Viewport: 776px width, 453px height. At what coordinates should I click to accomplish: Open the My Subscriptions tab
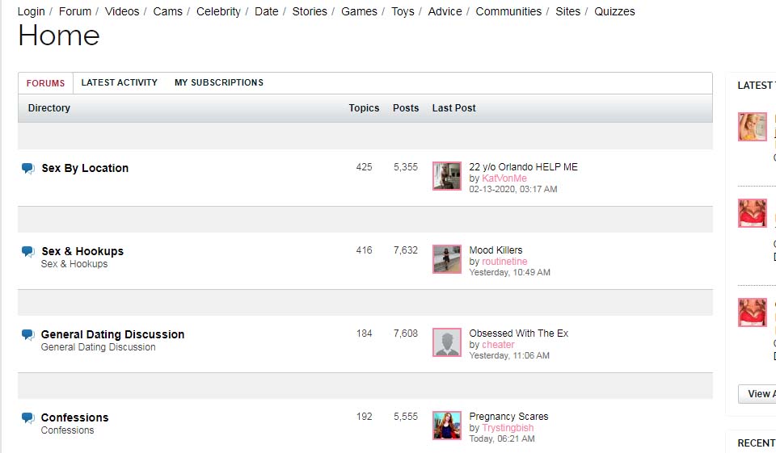coord(219,82)
